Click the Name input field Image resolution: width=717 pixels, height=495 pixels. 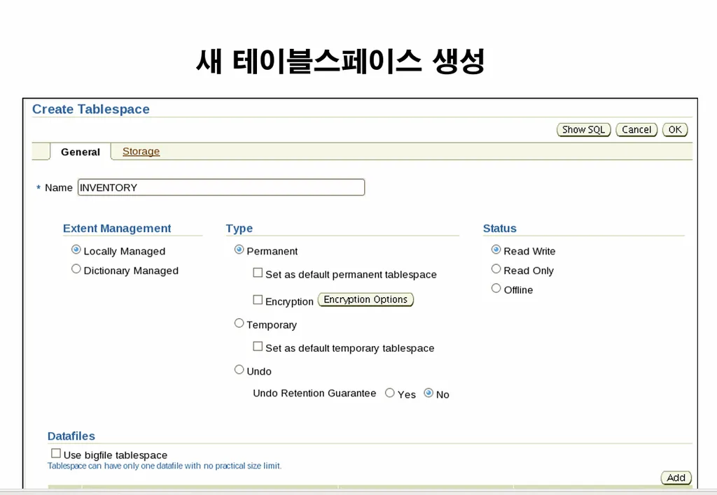[221, 187]
